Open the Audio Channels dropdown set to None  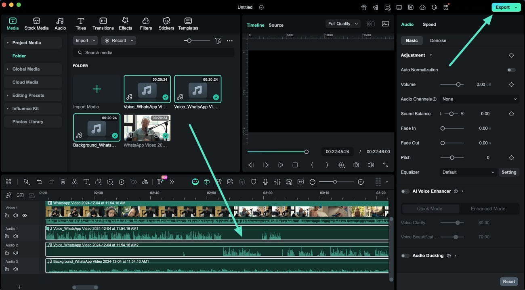click(x=479, y=99)
